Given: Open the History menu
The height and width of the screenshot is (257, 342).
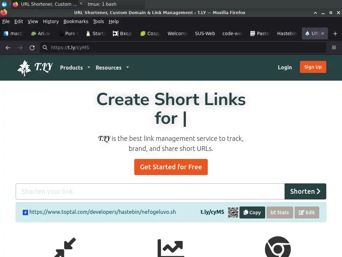Looking at the screenshot, I should point(51,21).
